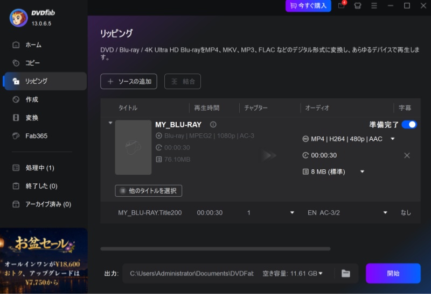
Task: Show the 終了した (0) list
Action: tap(45, 186)
